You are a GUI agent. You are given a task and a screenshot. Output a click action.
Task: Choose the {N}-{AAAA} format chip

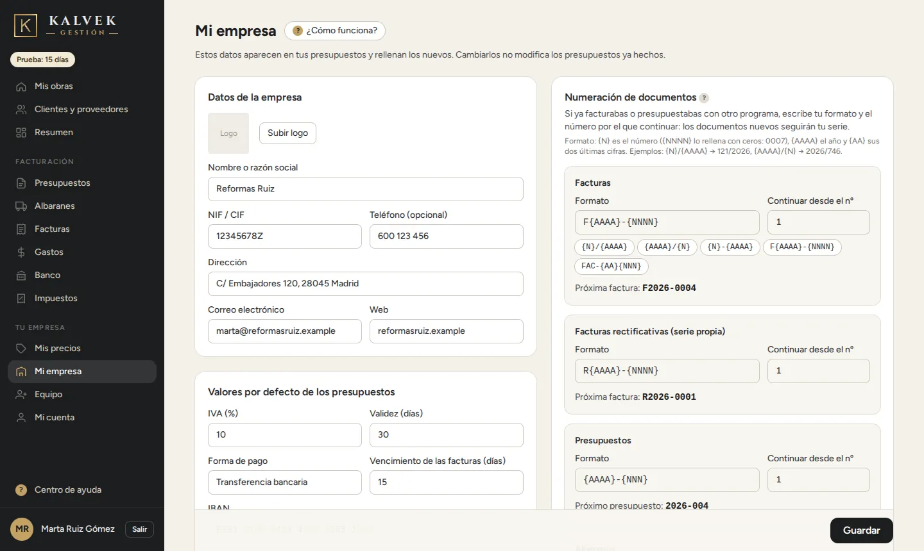(730, 247)
